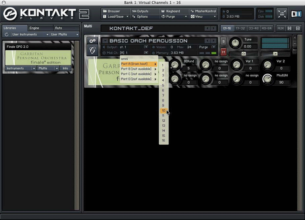
Task: Open Finale GPO Instruments dropdown
Action: click(21, 68)
